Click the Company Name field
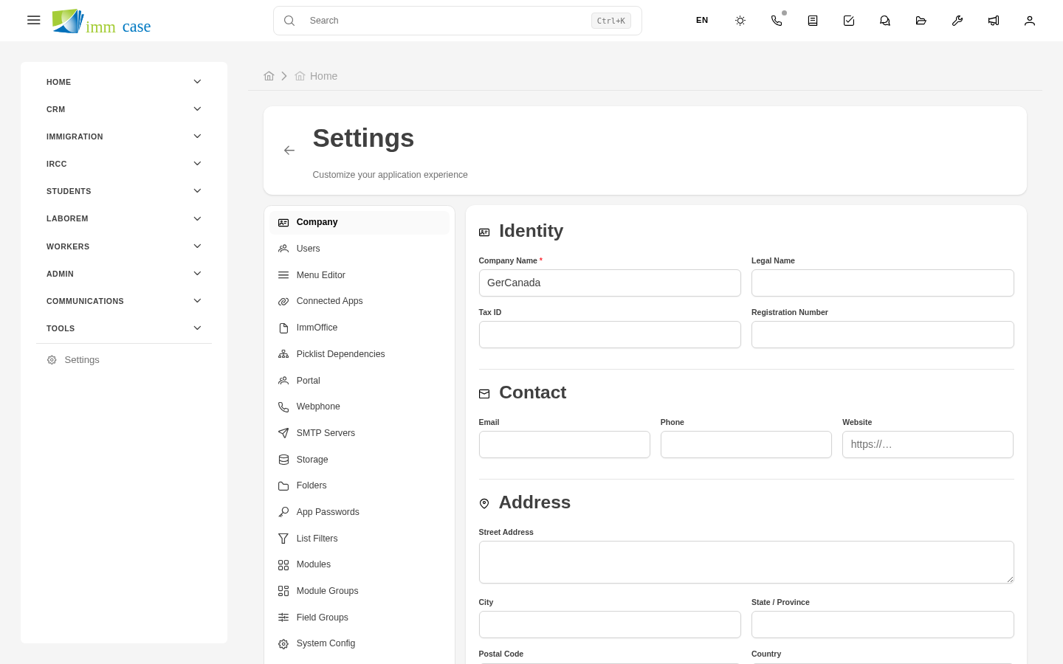This screenshot has height=664, width=1063. [x=610, y=283]
